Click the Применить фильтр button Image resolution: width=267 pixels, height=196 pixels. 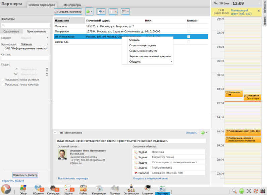tap(25, 175)
